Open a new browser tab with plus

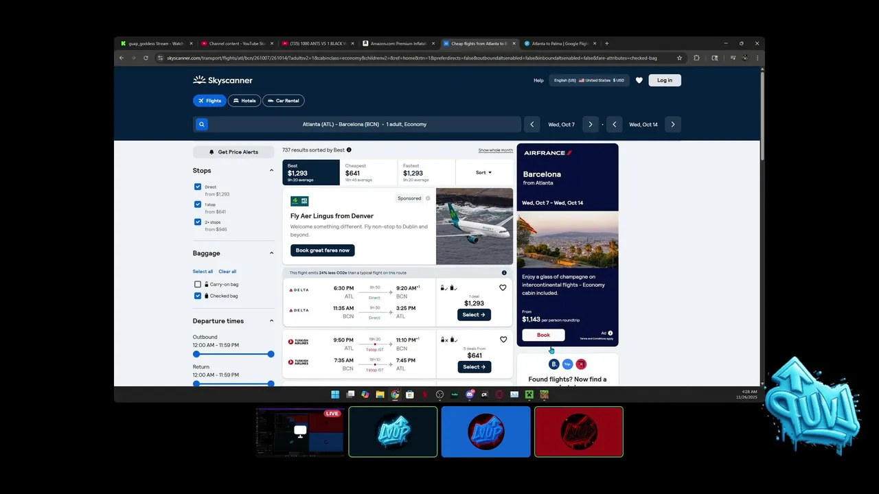tap(606, 43)
